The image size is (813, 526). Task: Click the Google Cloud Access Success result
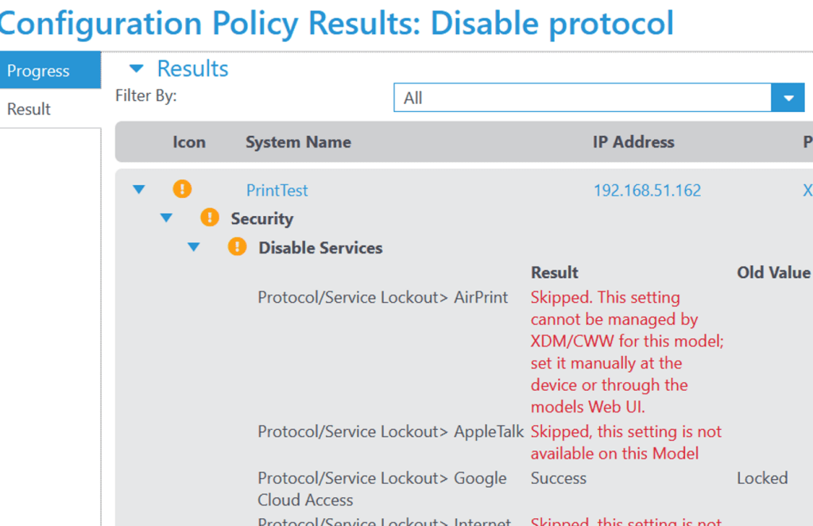tap(559, 478)
